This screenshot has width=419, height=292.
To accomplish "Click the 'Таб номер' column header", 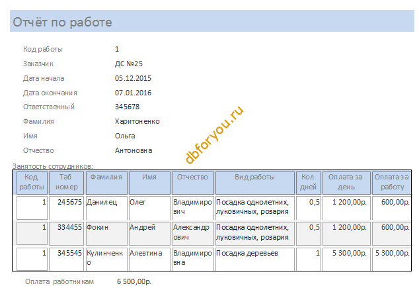I will (x=66, y=183).
